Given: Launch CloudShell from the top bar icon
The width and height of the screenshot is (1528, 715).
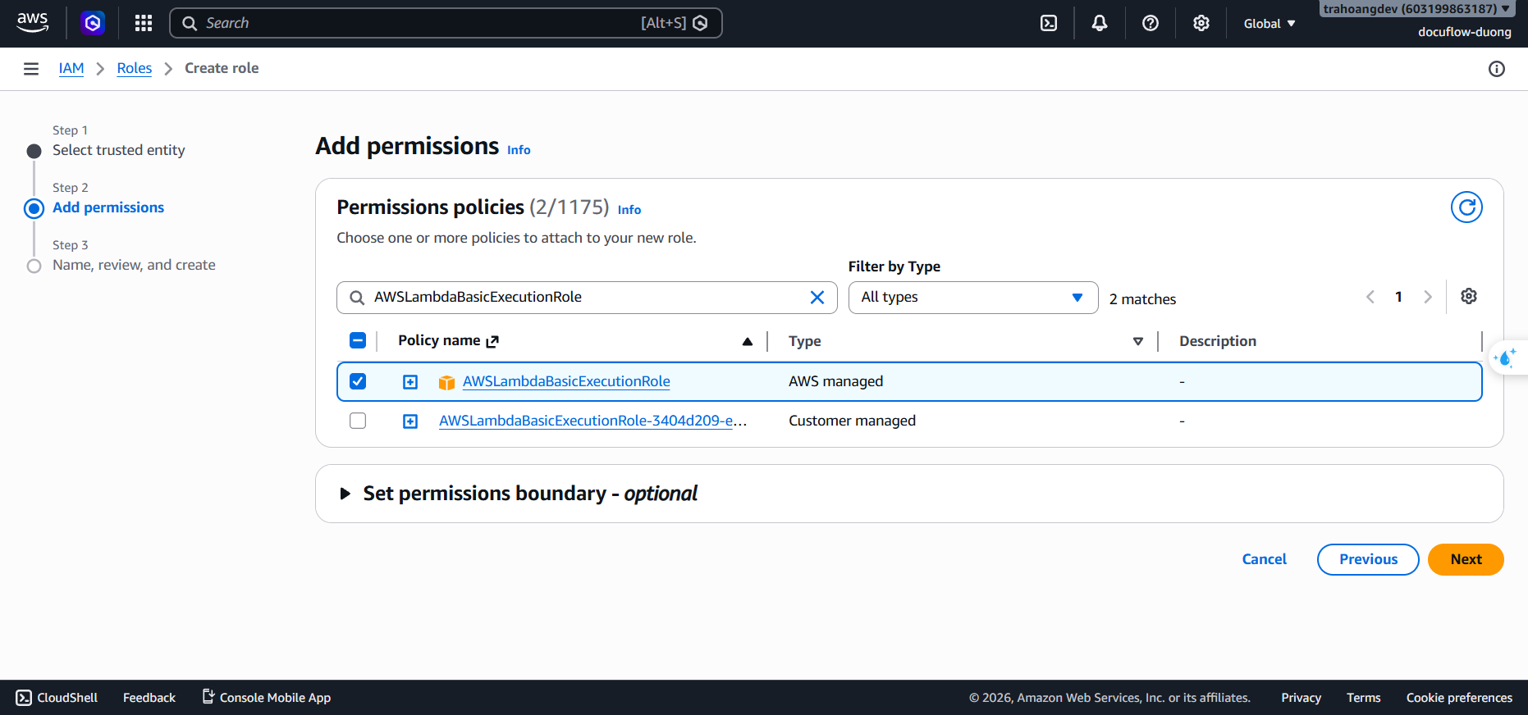Looking at the screenshot, I should [1049, 23].
